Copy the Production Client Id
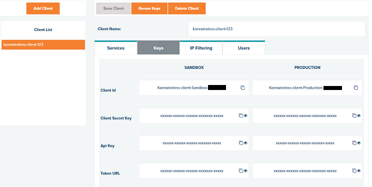This screenshot has width=372, height=187. (356, 88)
